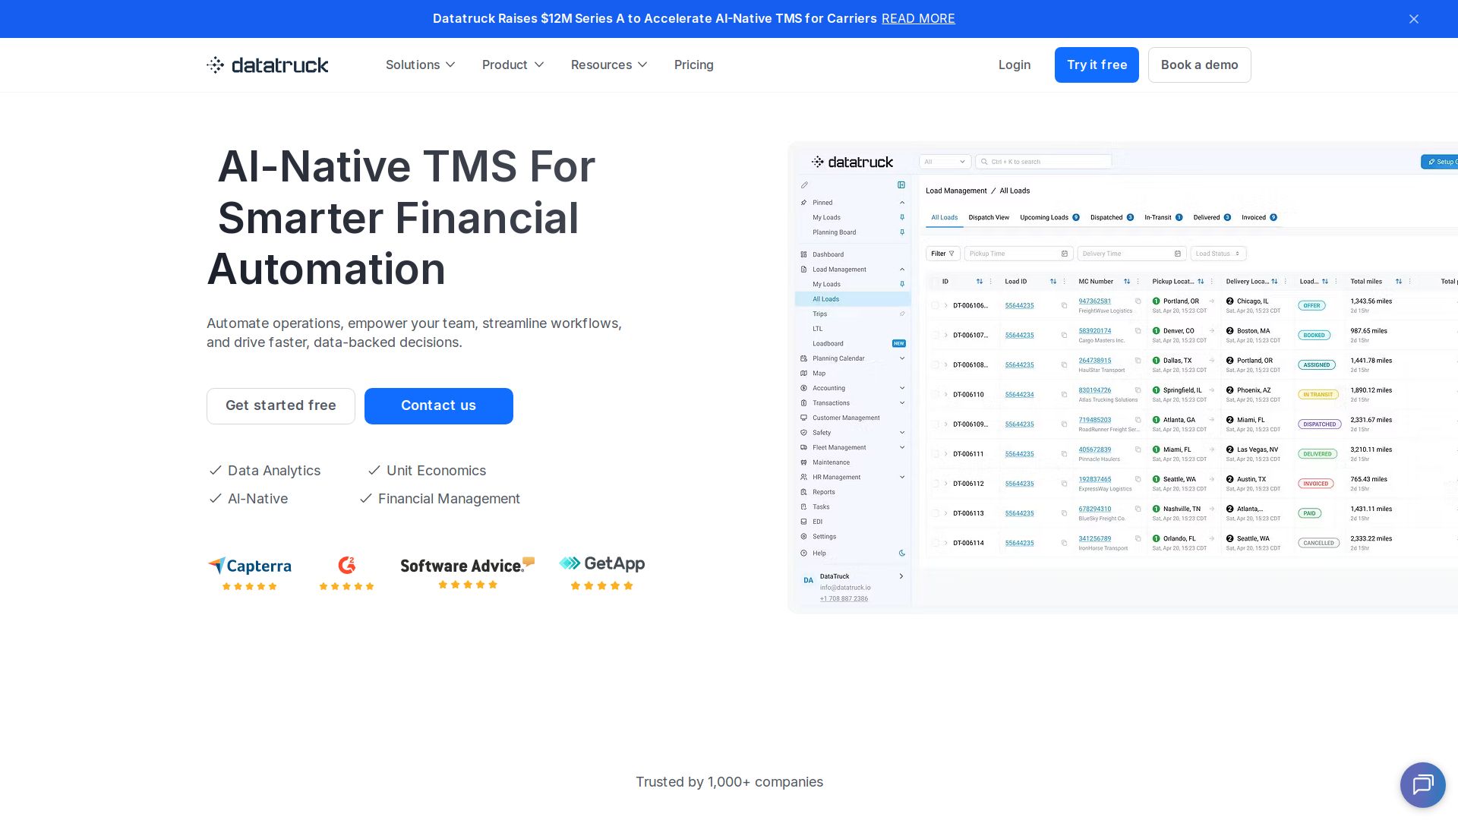1458x820 pixels.
Task: Click the Settings gear icon in the sidebar
Action: point(803,537)
